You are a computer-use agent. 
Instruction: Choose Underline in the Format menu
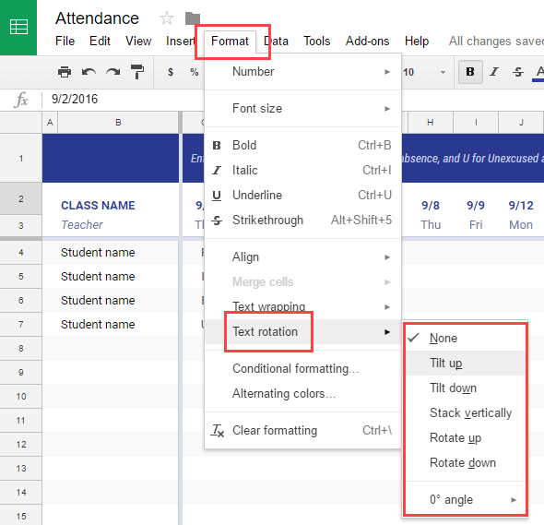tap(302, 195)
